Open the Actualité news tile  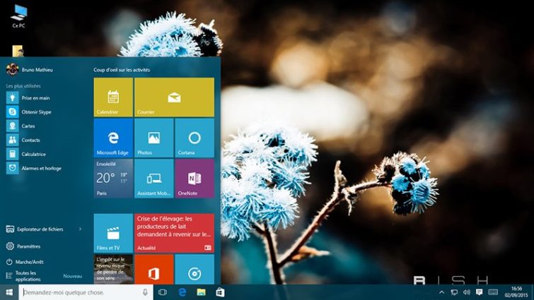point(175,233)
